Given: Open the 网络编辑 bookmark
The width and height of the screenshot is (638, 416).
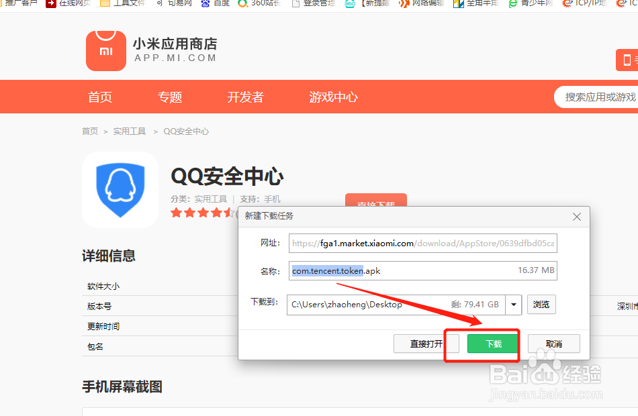Looking at the screenshot, I should pos(421,3).
